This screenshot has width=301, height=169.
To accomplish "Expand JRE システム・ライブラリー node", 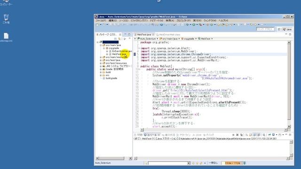I will [x=101, y=66].
